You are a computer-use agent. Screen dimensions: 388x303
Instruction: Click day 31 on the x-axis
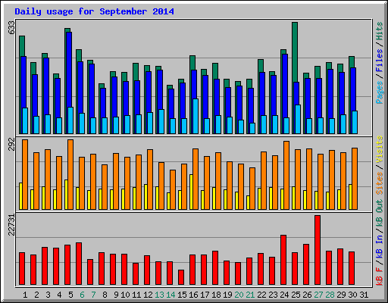point(364,295)
